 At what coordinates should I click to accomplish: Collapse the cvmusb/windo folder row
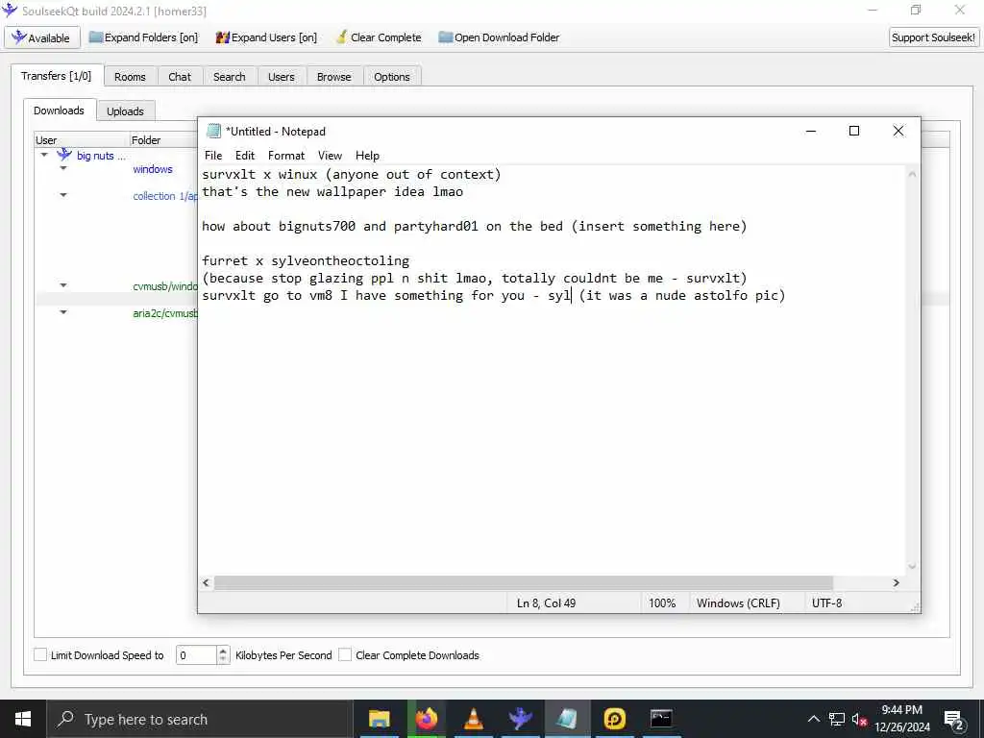coord(63,285)
